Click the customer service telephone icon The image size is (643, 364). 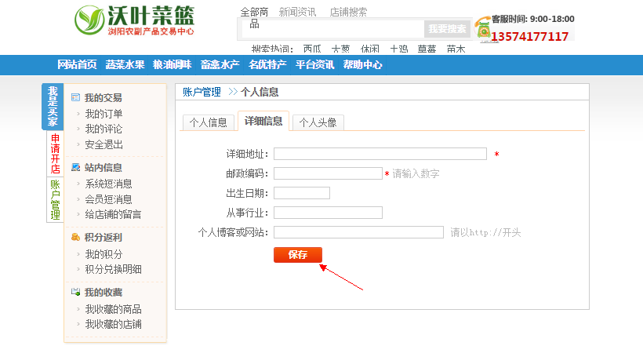pos(482,29)
